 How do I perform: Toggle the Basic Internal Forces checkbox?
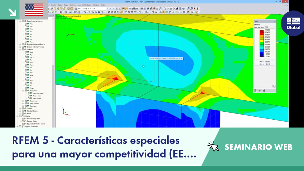(23, 21)
